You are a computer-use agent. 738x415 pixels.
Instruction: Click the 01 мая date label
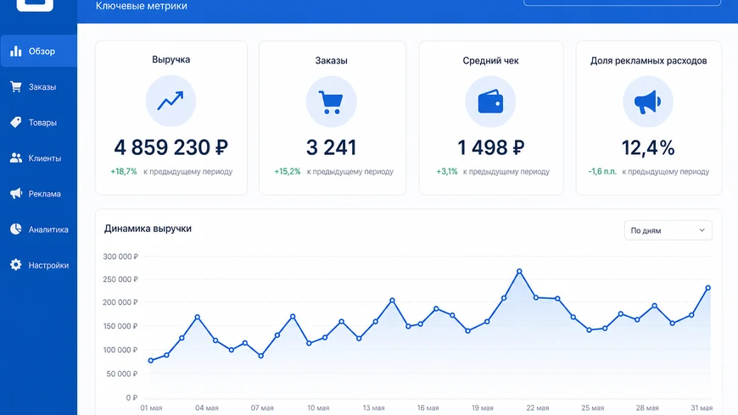(x=151, y=408)
